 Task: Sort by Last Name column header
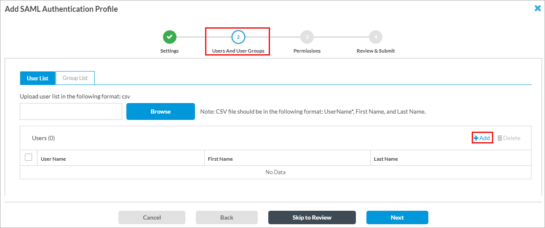click(386, 159)
